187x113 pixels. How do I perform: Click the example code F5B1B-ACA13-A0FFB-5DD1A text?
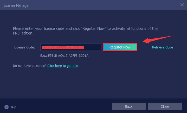(68, 56)
